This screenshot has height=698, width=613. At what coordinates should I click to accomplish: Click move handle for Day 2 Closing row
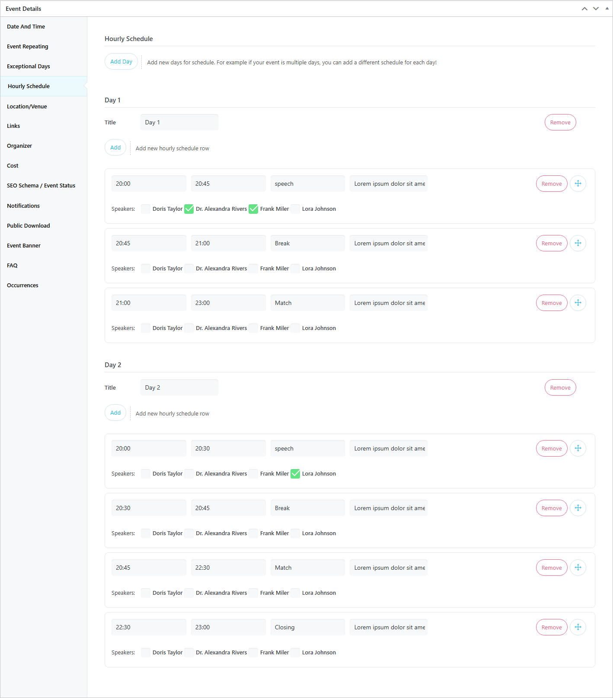click(578, 627)
